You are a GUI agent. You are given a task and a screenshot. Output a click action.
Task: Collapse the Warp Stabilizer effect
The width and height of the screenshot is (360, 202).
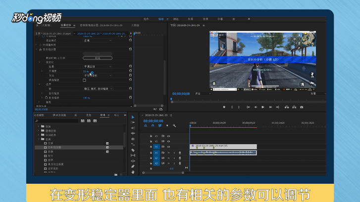coord(36,50)
